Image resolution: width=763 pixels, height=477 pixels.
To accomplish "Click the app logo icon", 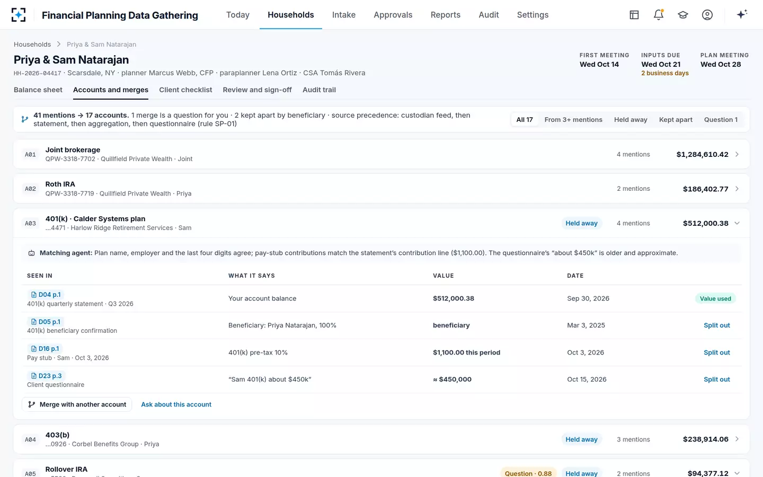I will pos(19,15).
